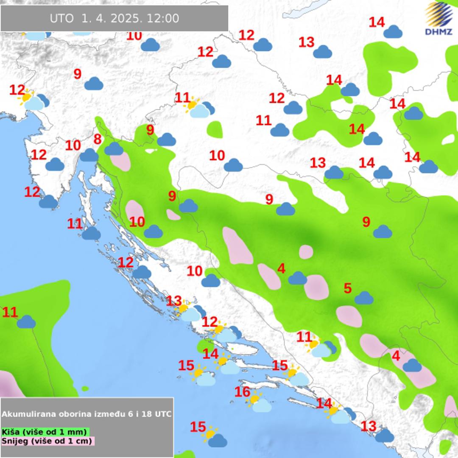Select the partly sunny icon beside 13
The image size is (458, 458).
[188, 312]
